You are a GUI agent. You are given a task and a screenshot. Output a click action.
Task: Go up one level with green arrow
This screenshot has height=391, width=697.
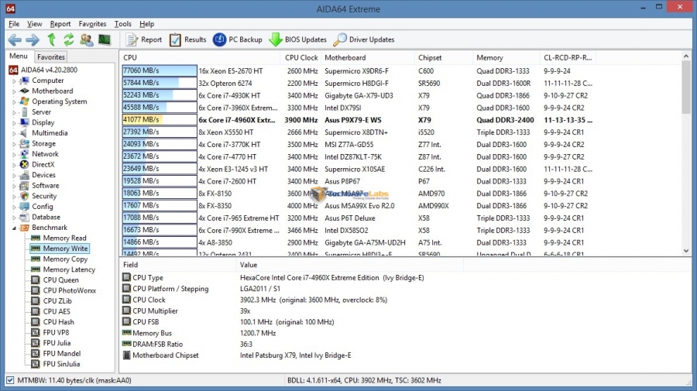click(52, 40)
